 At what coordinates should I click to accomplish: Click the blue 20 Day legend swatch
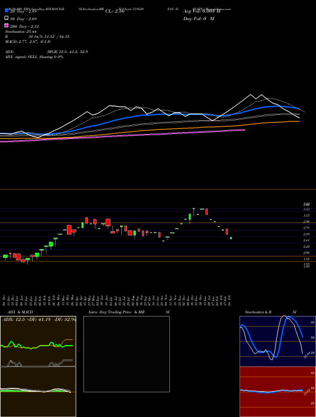[x=6, y=10]
